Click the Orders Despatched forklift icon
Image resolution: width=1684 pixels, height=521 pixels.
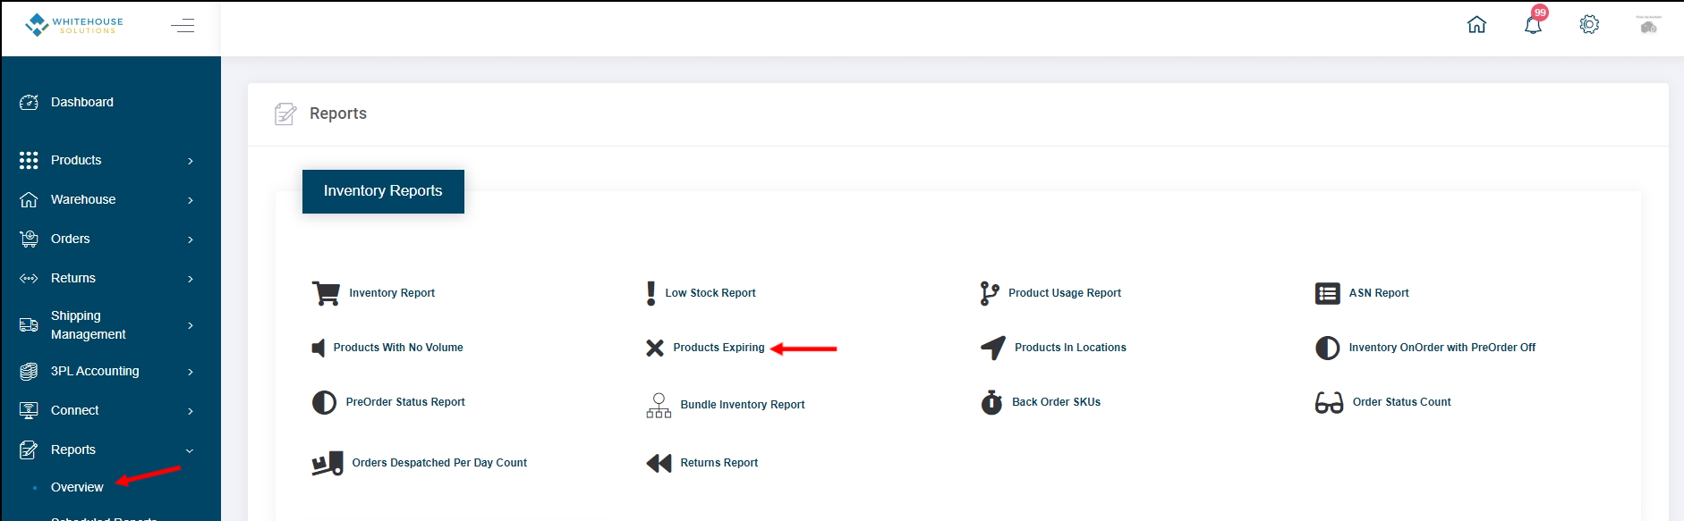pyautogui.click(x=327, y=463)
